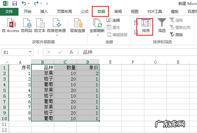197x133 pixels.
Task: Select column C header
Action: (65, 62)
